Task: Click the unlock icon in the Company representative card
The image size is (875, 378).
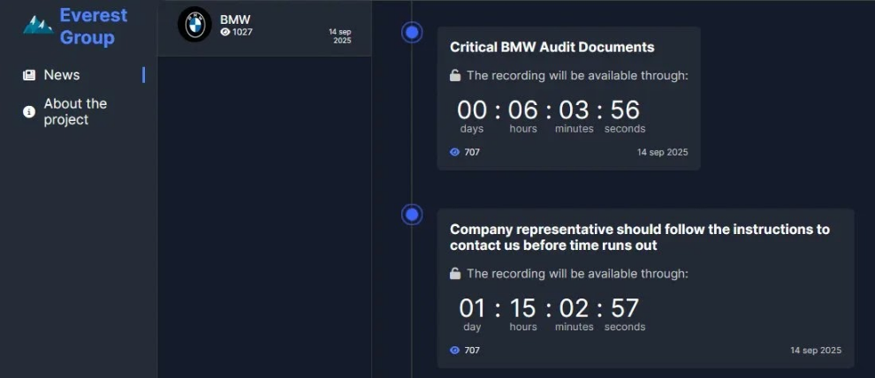Action: [x=455, y=274]
